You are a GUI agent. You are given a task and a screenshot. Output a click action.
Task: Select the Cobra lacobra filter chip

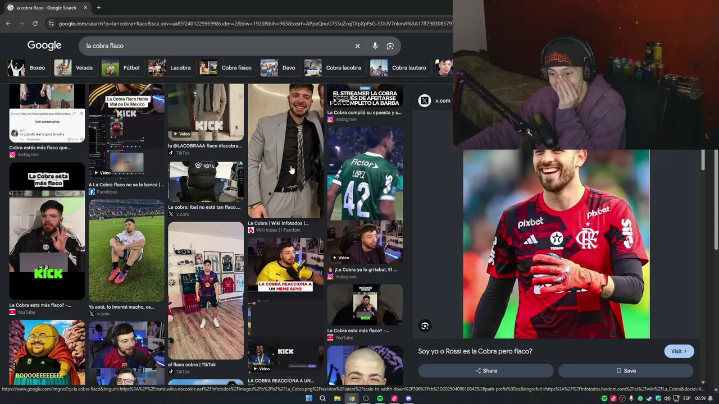(334, 68)
